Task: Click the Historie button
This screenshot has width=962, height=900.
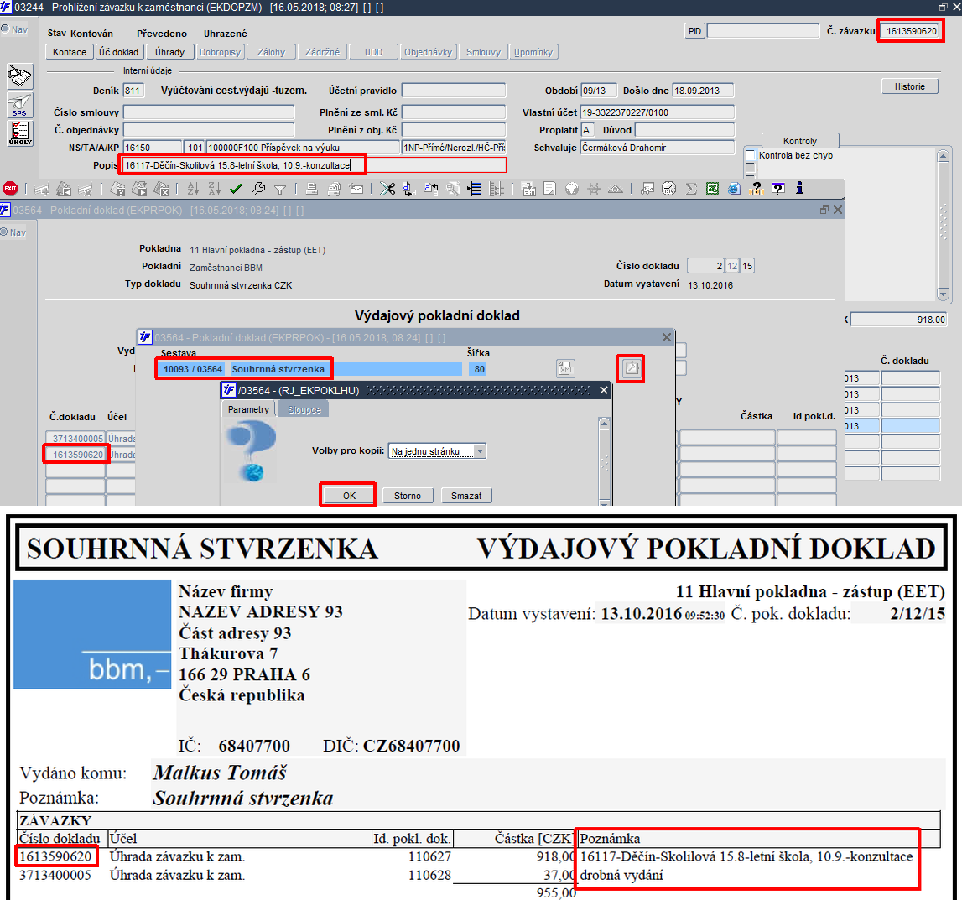Action: pyautogui.click(x=909, y=86)
